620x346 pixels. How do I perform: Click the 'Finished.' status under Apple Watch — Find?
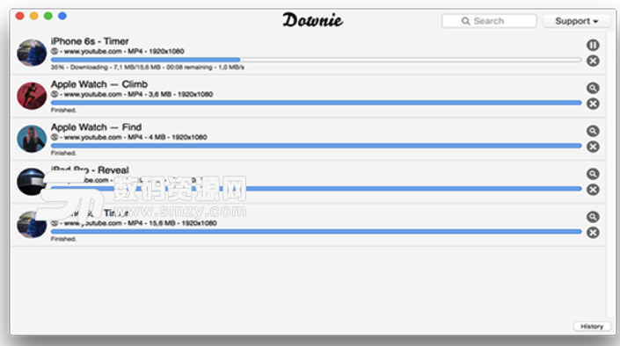[x=63, y=153]
